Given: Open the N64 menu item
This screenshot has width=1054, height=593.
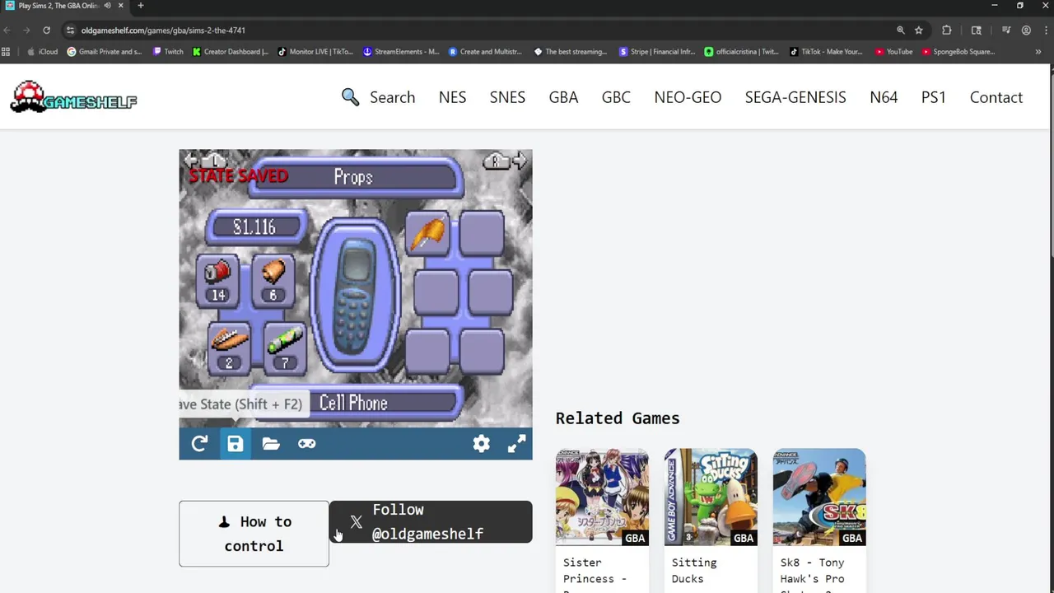Looking at the screenshot, I should (x=884, y=97).
